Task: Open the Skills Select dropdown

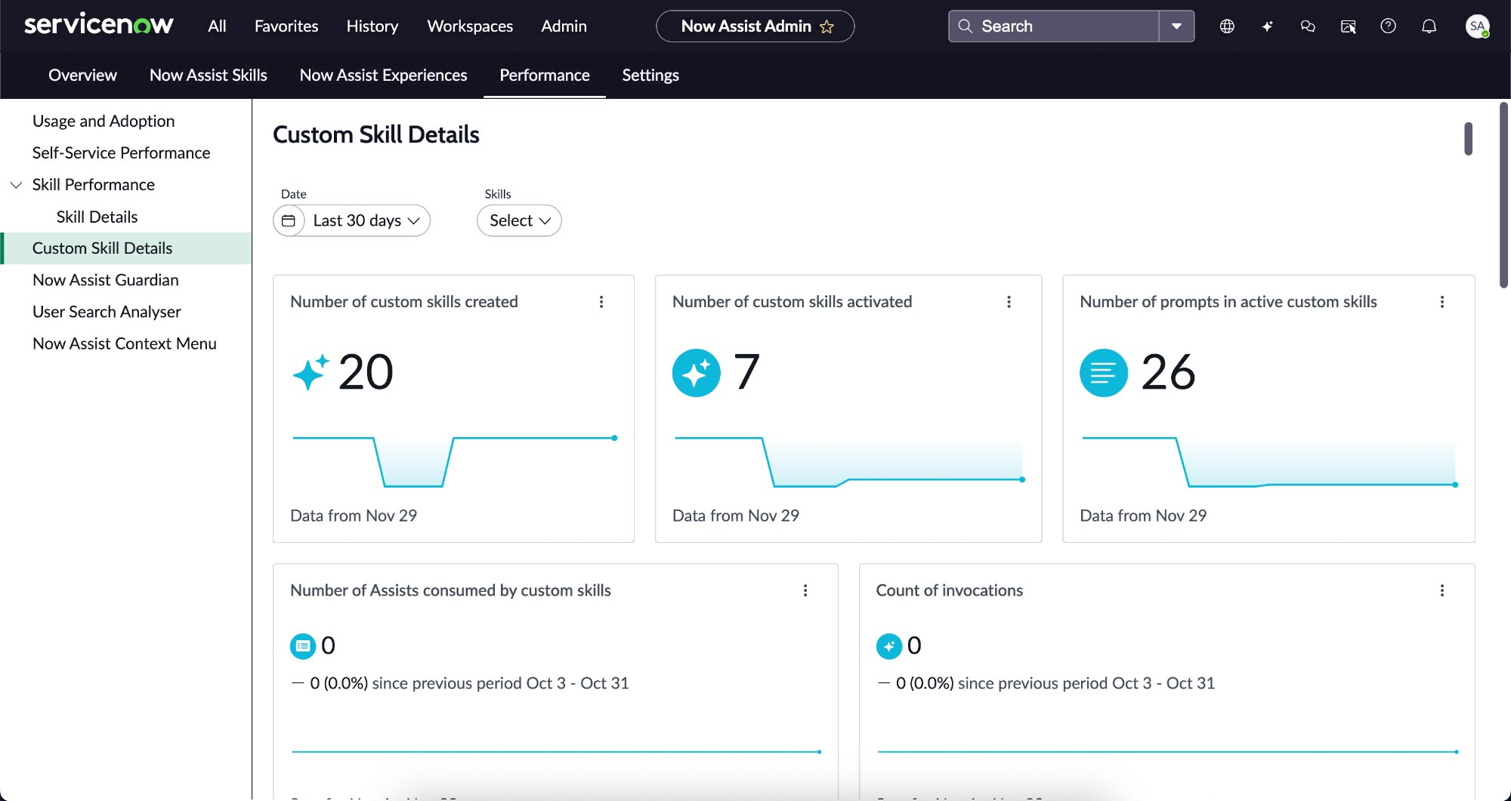Action: pos(519,220)
